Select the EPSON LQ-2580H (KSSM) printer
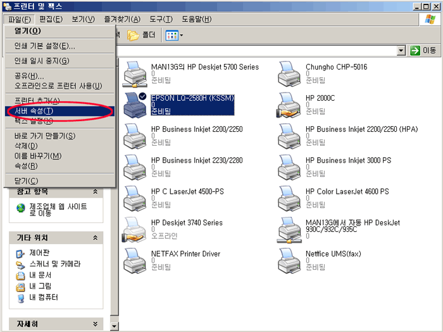This screenshot has width=443, height=332. click(x=137, y=106)
